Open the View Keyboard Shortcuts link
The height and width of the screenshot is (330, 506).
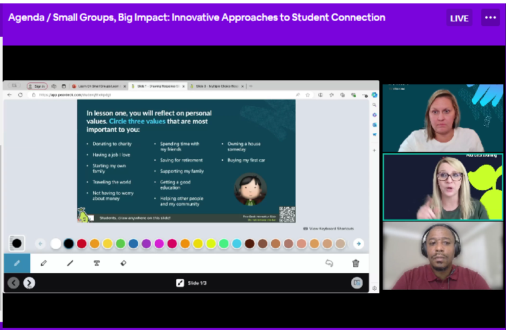click(328, 228)
